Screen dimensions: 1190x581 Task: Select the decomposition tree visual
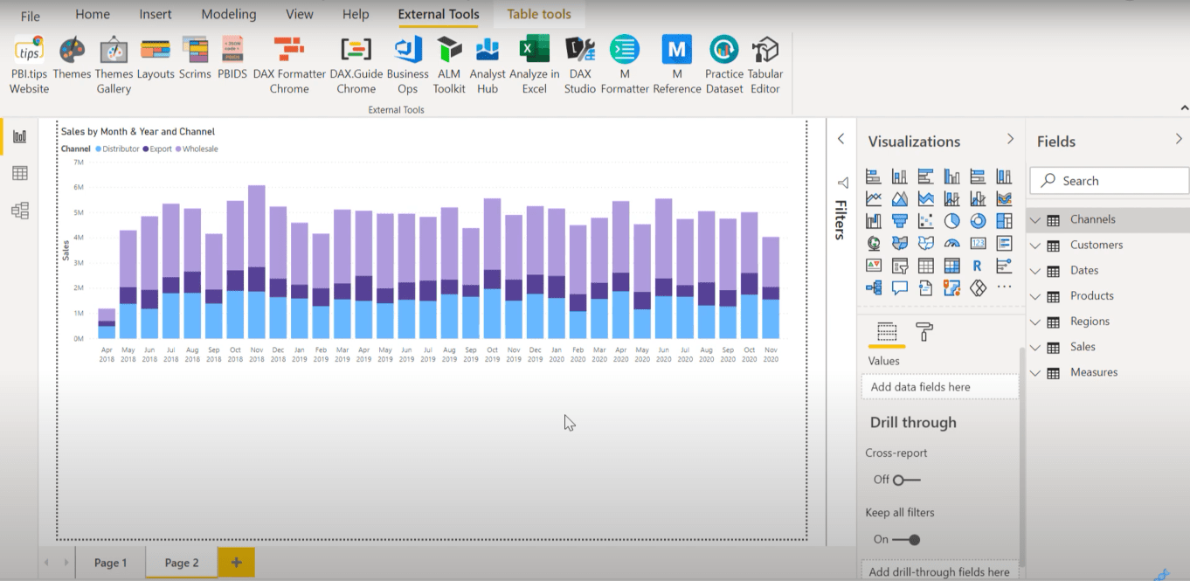[x=874, y=288]
